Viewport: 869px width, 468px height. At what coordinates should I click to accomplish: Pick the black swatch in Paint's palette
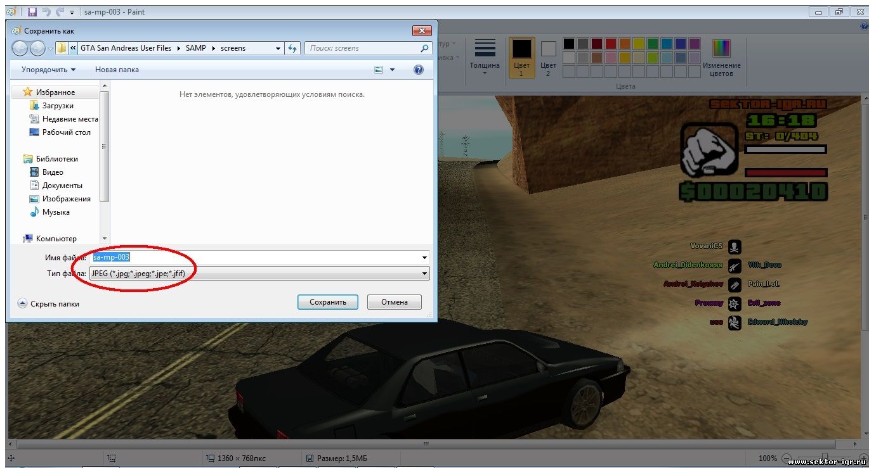pos(569,44)
